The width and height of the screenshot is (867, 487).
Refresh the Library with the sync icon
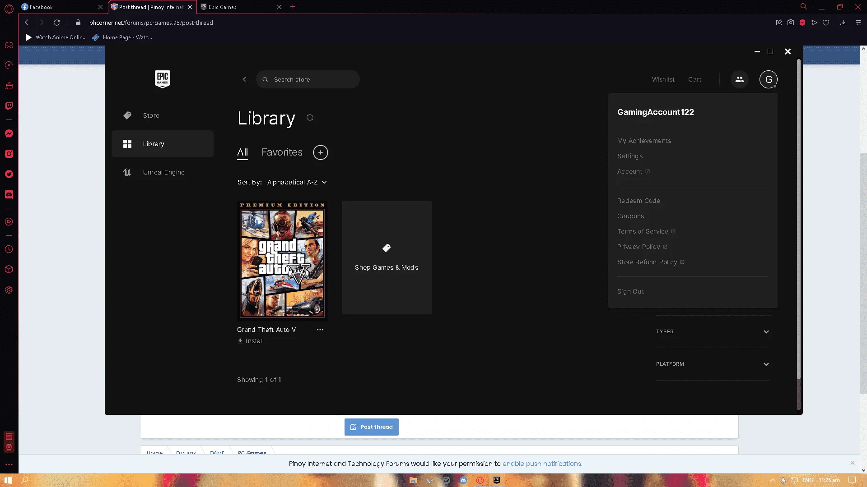click(x=310, y=118)
